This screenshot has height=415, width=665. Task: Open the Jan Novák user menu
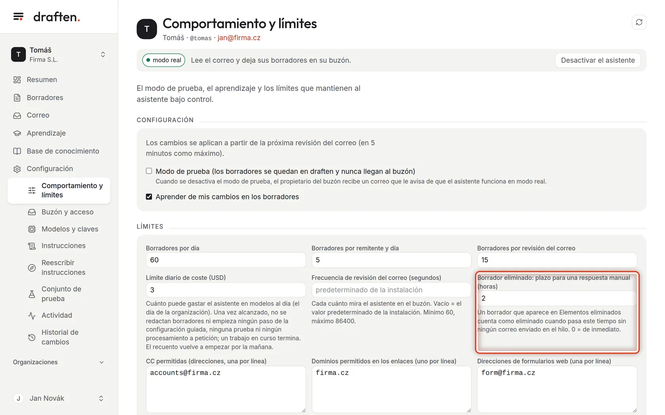59,398
